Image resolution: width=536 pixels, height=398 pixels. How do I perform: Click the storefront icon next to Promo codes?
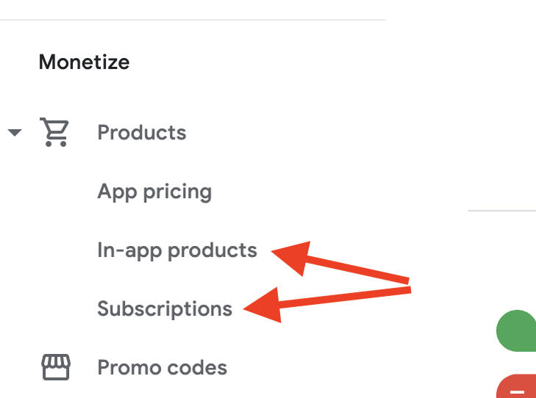tap(56, 367)
